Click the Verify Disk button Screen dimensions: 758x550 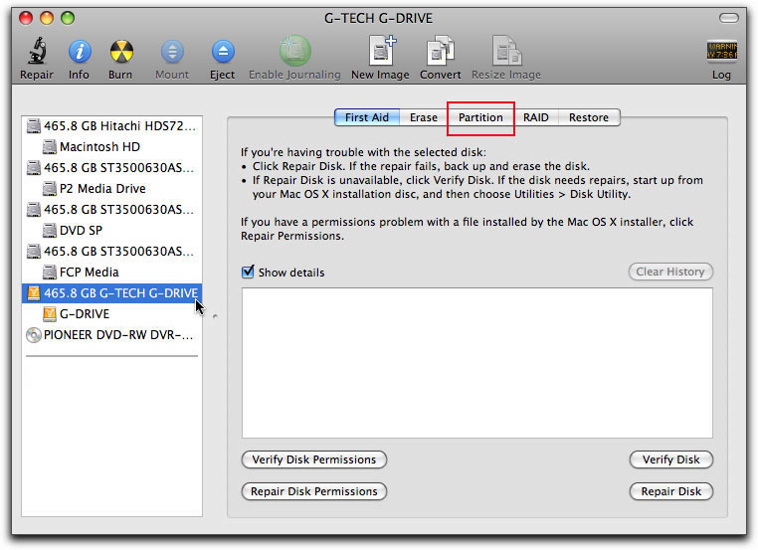coord(671,459)
